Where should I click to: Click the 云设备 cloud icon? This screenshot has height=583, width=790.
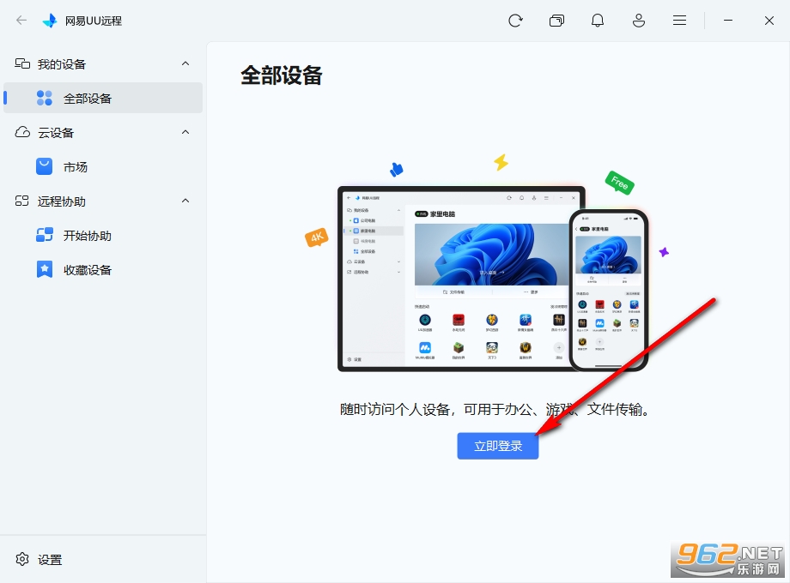[x=22, y=132]
